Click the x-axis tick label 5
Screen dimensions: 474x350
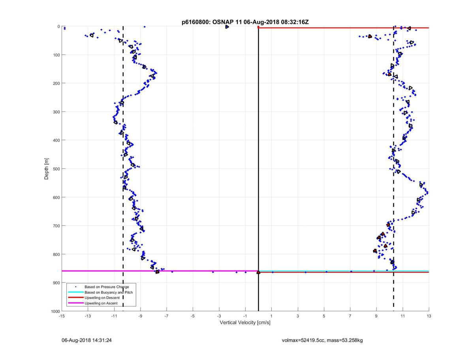pos(324,316)
